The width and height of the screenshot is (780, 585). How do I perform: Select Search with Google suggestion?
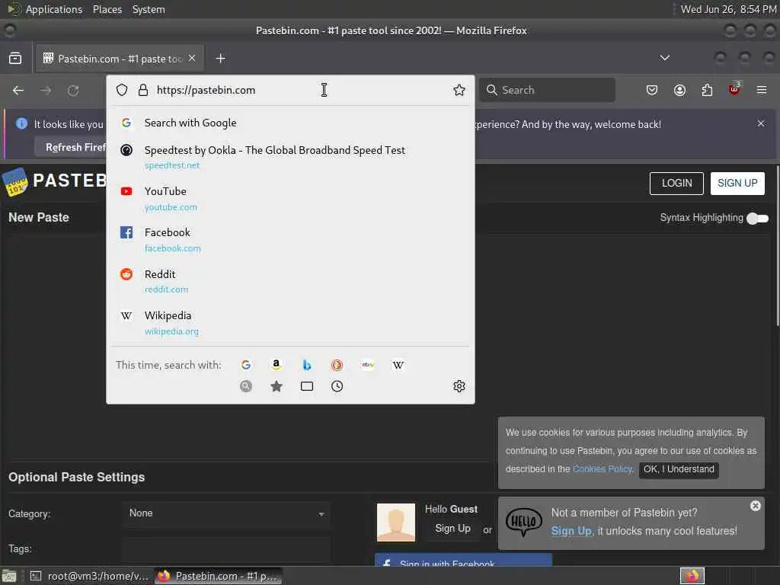(x=290, y=123)
